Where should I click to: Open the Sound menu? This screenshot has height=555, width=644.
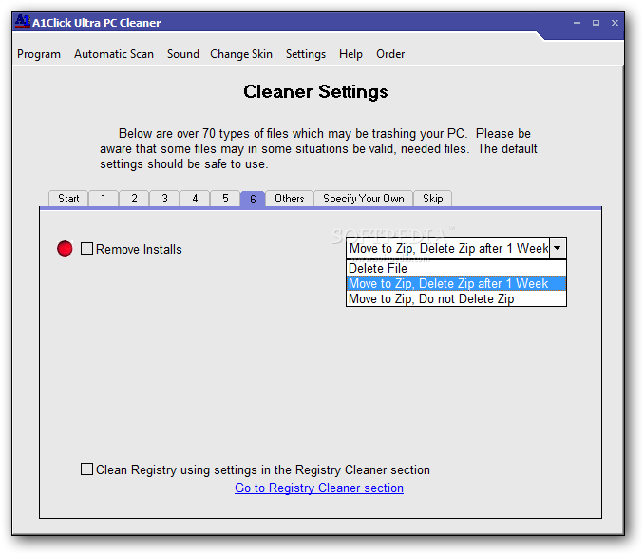(182, 54)
